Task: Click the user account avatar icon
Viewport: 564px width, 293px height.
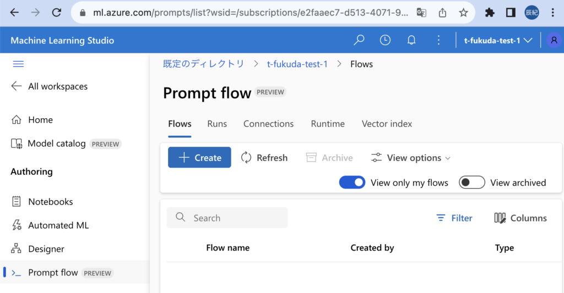Action: coord(554,40)
